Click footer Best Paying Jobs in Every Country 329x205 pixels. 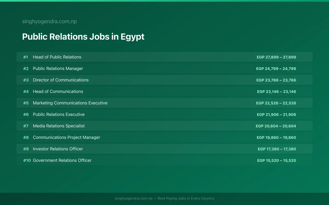pos(186,198)
